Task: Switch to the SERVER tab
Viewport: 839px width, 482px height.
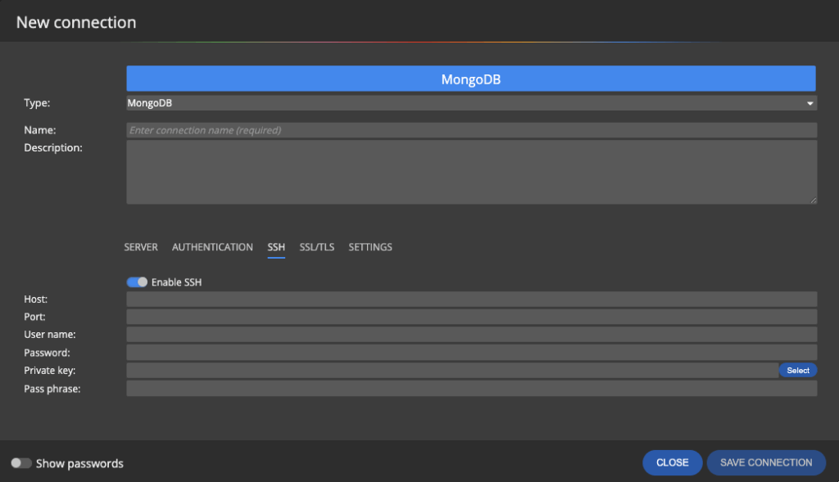Action: [141, 247]
